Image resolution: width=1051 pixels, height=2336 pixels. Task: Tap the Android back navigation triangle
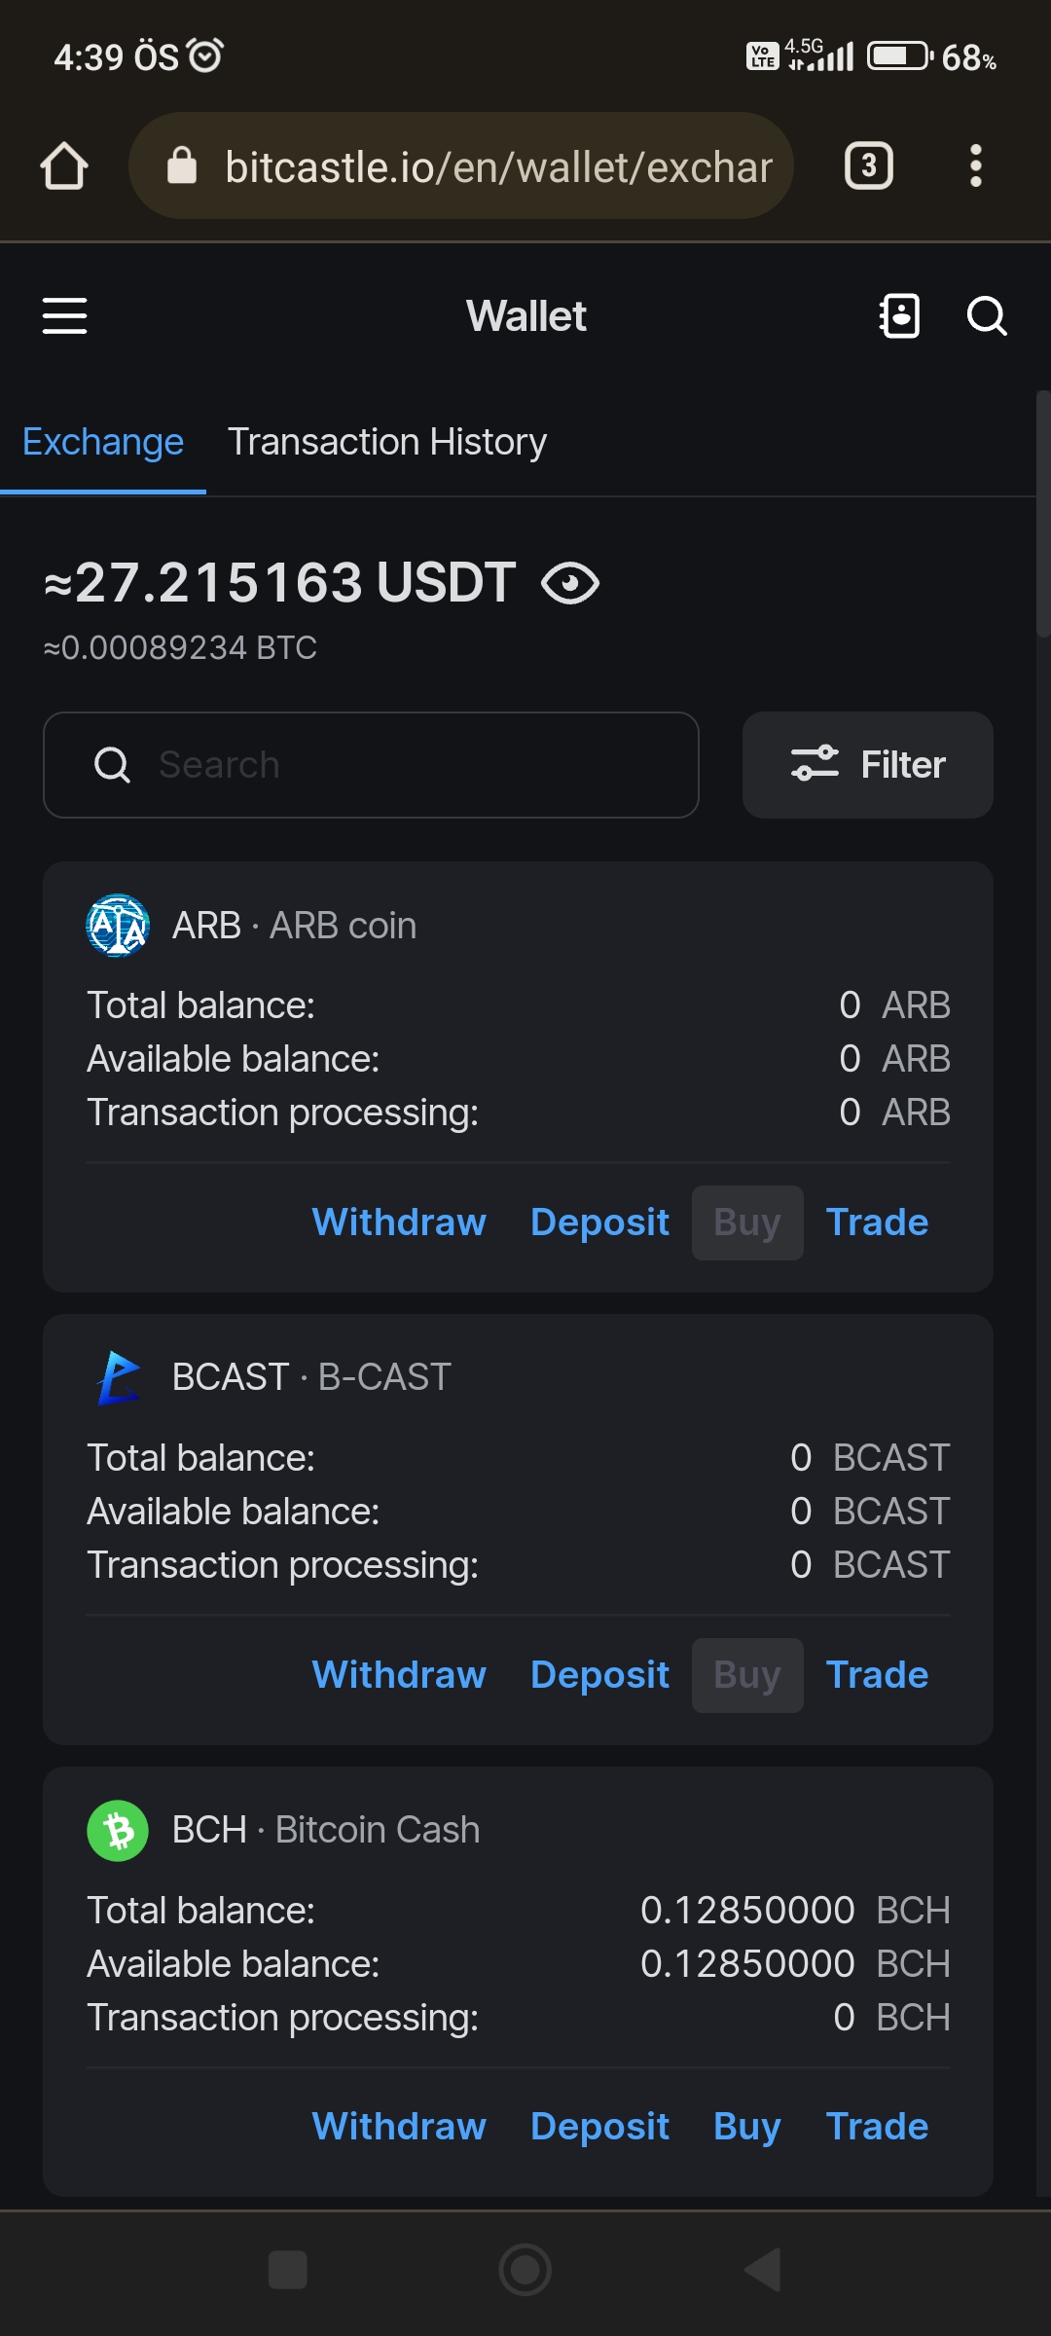763,2270
